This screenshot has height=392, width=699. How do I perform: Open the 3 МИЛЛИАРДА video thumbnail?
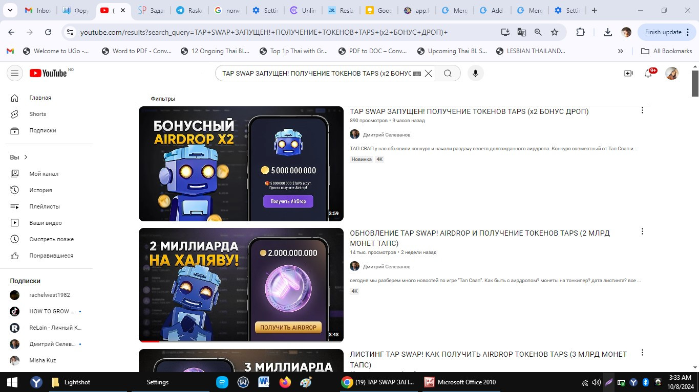tap(241, 361)
